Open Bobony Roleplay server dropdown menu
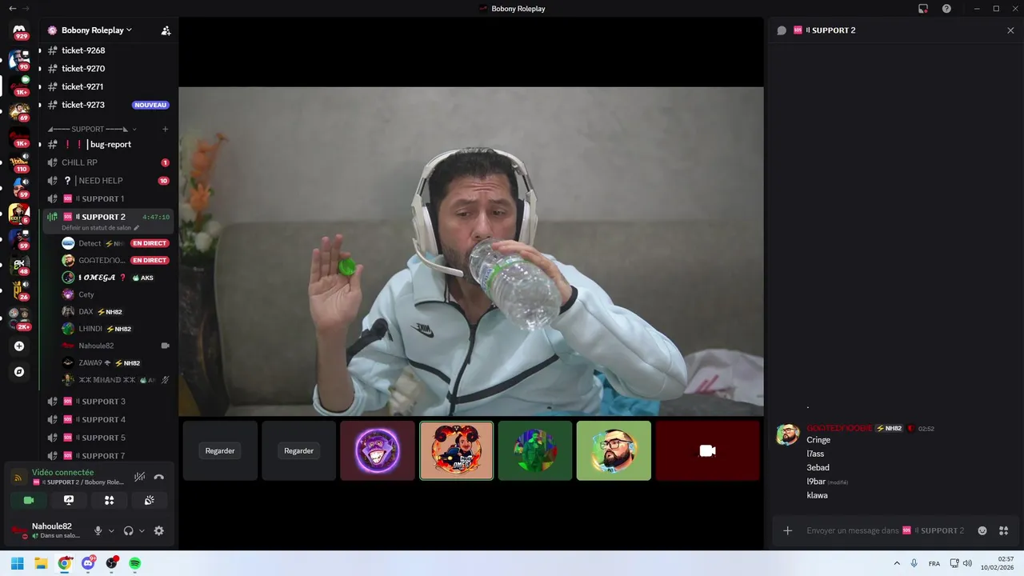This screenshot has height=576, width=1024. click(x=96, y=30)
